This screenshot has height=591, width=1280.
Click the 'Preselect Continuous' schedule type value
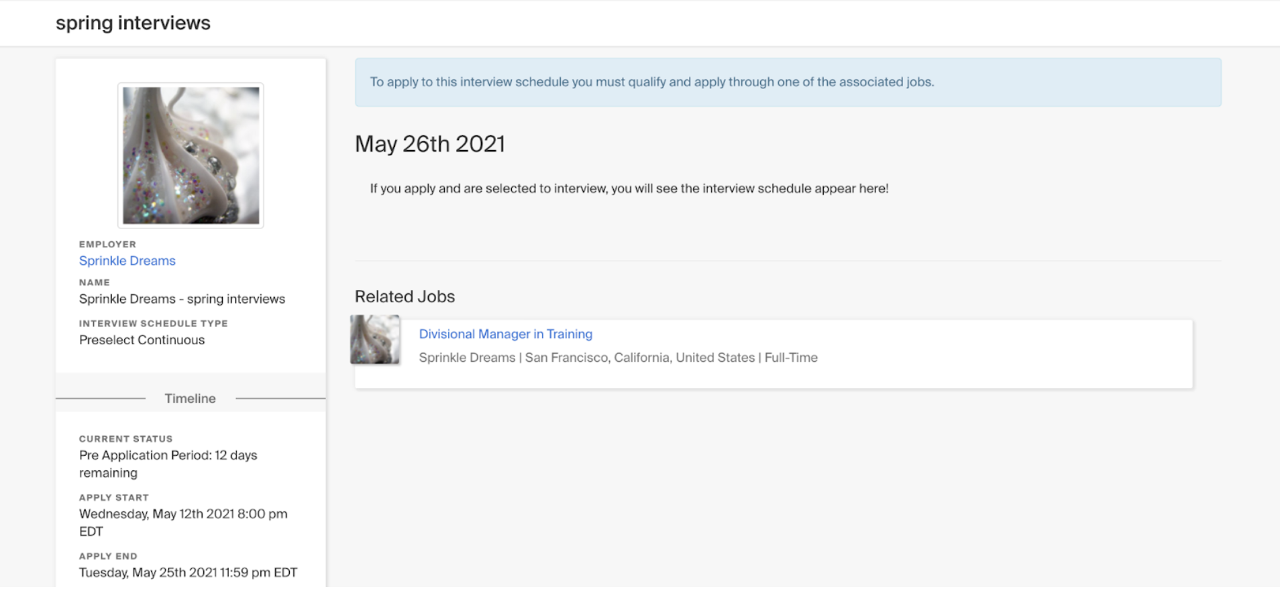tap(142, 340)
